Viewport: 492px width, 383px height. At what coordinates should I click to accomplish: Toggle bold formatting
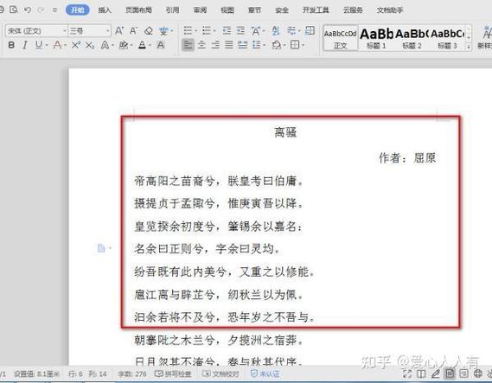[11, 45]
